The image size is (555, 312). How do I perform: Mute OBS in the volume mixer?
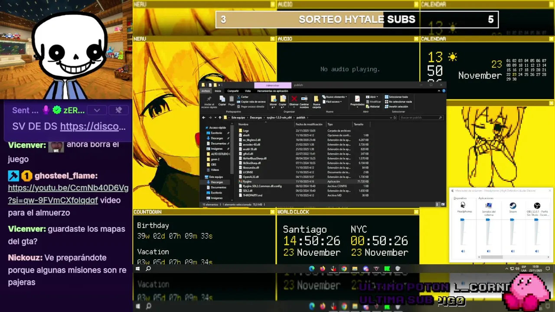[537, 251]
